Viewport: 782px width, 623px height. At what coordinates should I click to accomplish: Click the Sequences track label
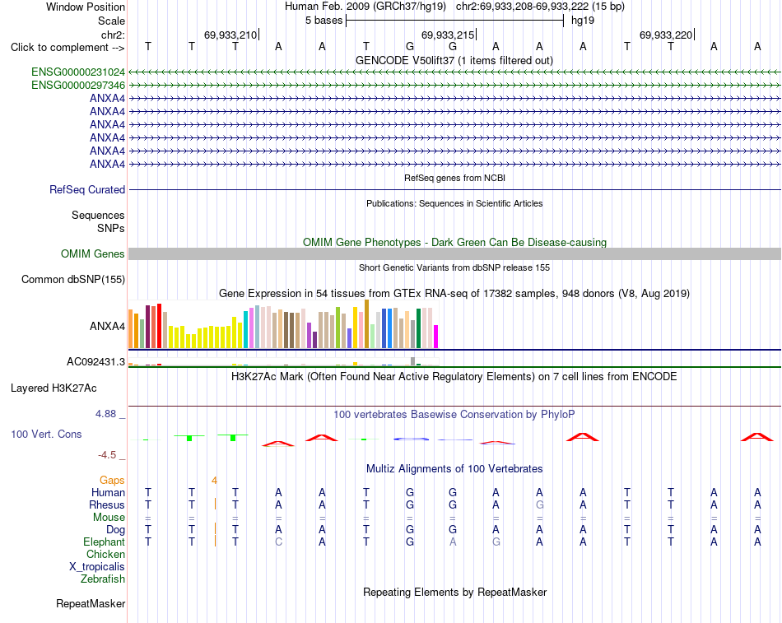pos(98,215)
